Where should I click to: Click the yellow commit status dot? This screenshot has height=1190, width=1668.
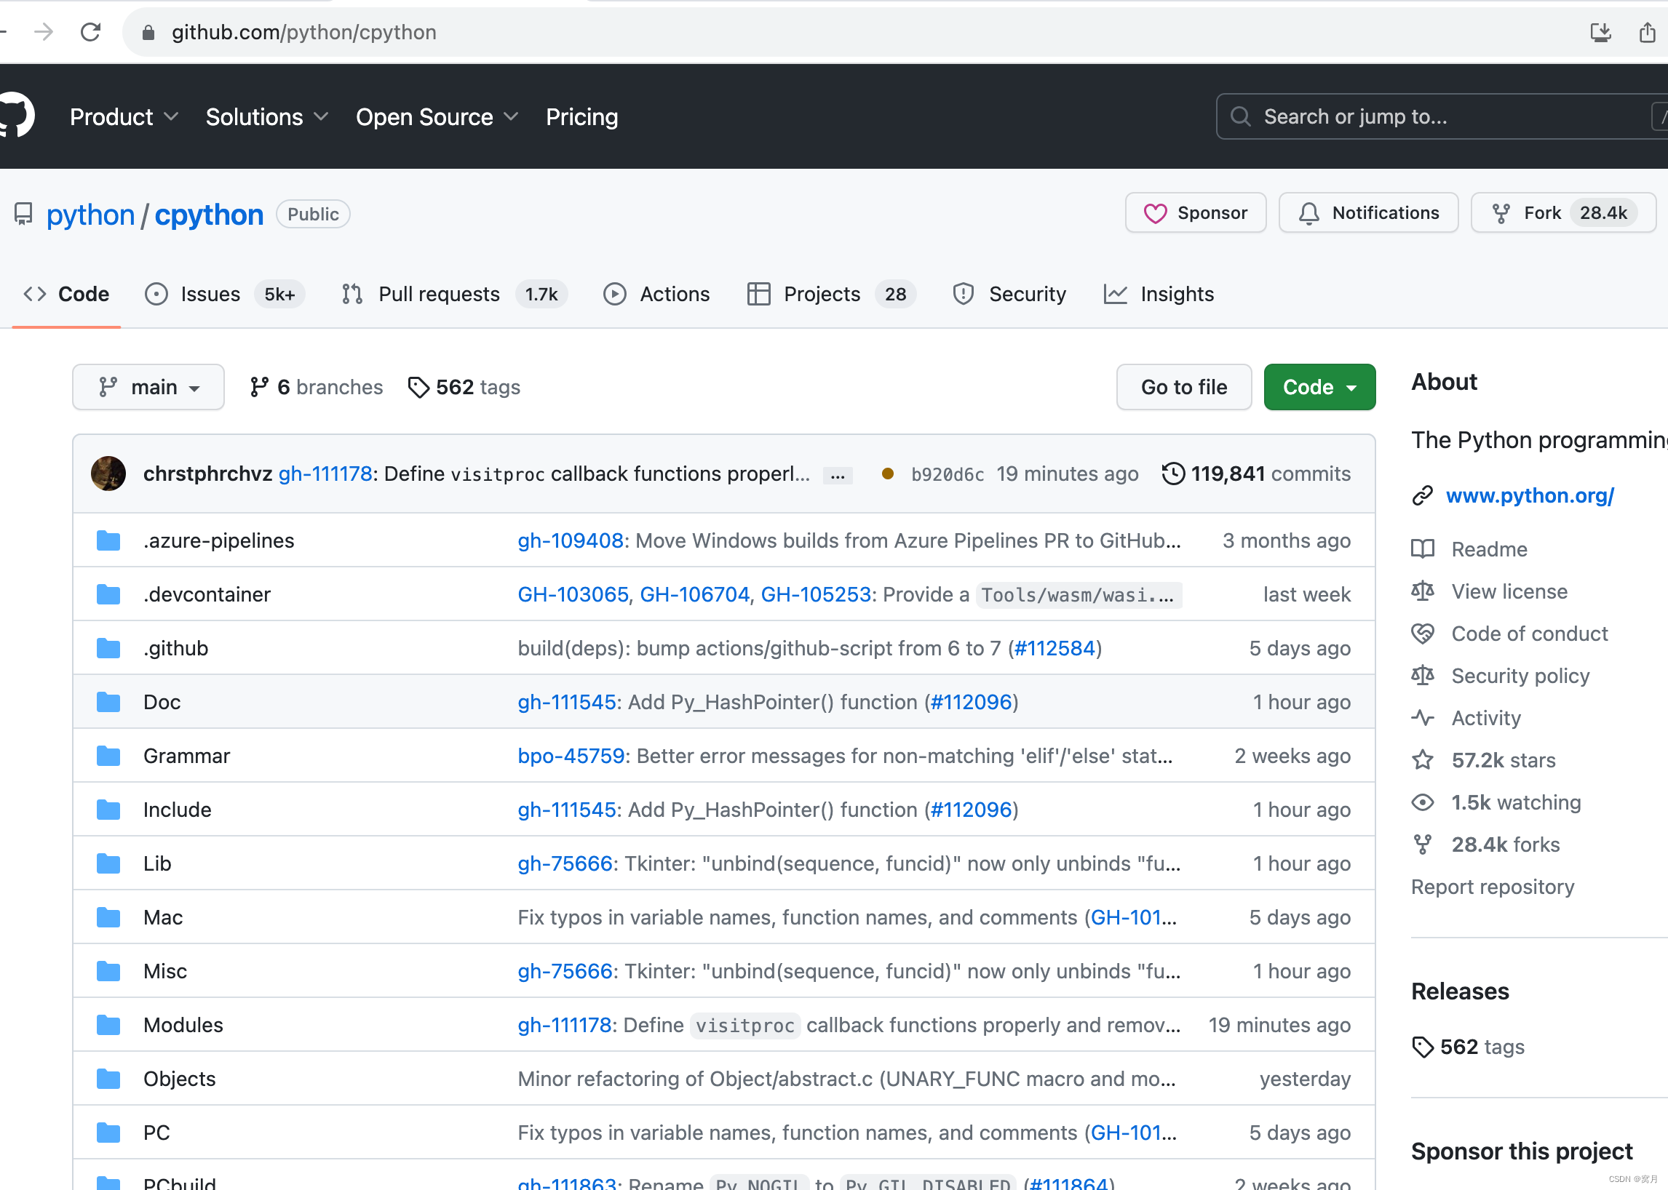click(887, 474)
